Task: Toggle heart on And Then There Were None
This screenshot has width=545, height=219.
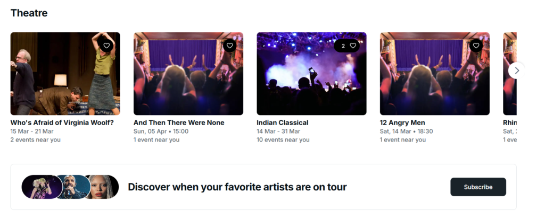Action: click(229, 46)
